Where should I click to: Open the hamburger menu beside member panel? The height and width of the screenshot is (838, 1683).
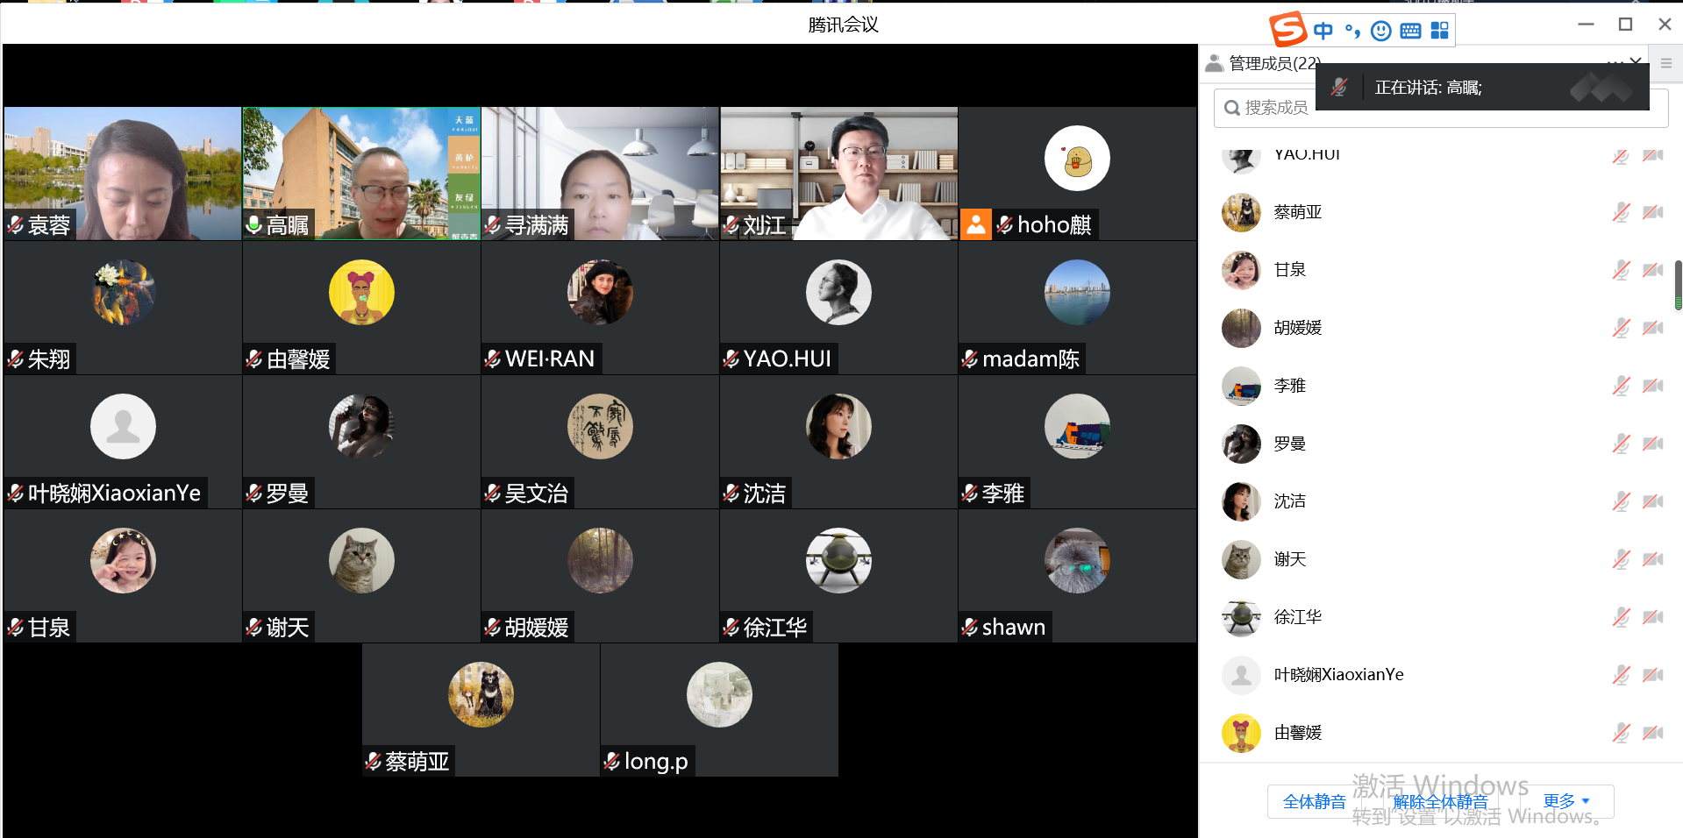click(x=1666, y=63)
